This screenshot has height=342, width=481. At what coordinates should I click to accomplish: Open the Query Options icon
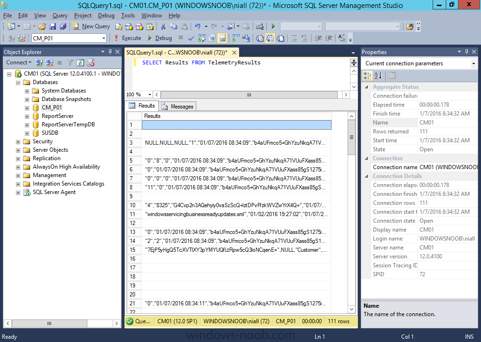click(212, 38)
